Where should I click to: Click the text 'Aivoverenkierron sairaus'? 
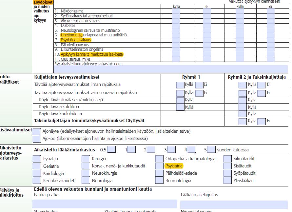(80, 21)
